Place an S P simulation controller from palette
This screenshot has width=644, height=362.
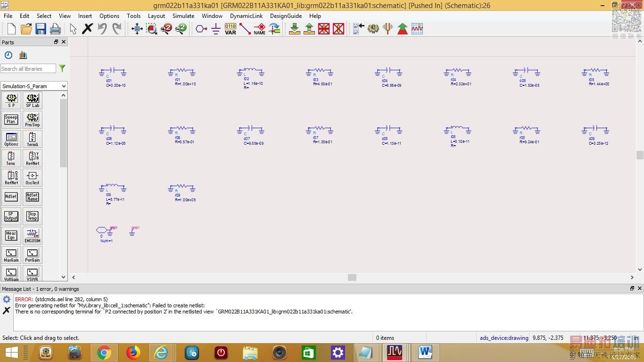(11, 100)
